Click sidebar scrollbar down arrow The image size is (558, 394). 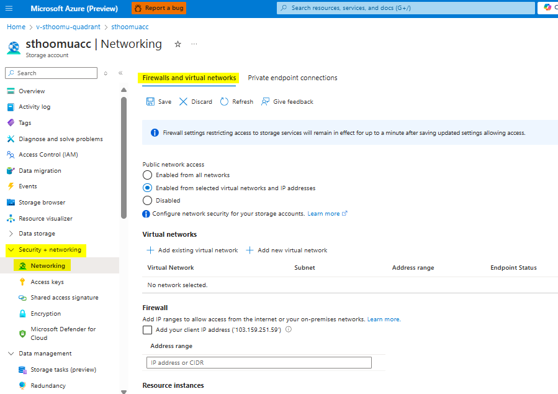tap(124, 392)
